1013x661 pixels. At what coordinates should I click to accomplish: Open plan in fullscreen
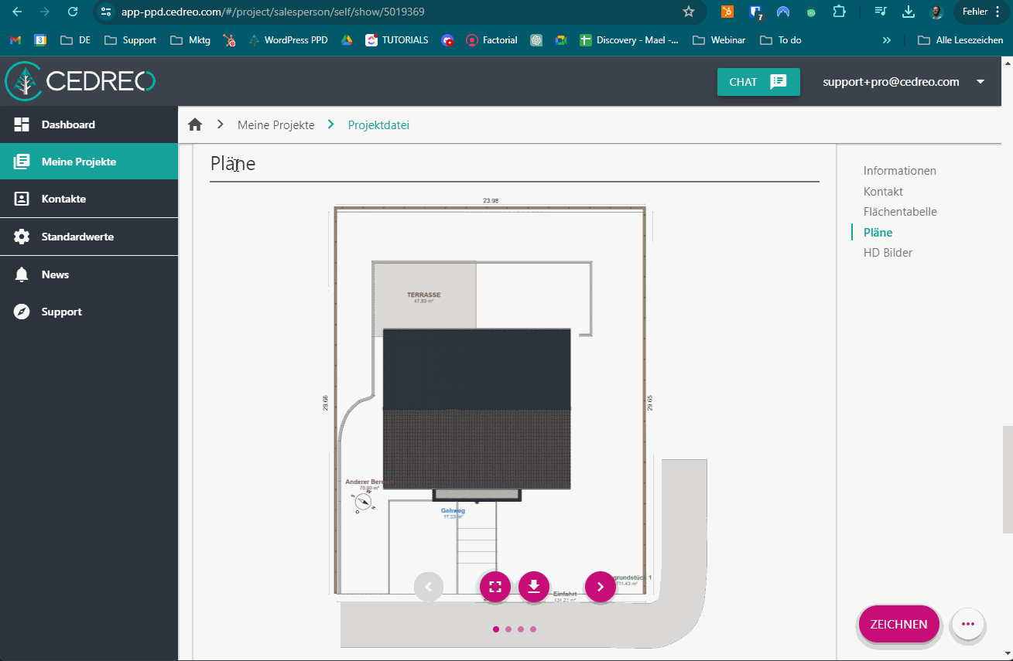click(495, 587)
